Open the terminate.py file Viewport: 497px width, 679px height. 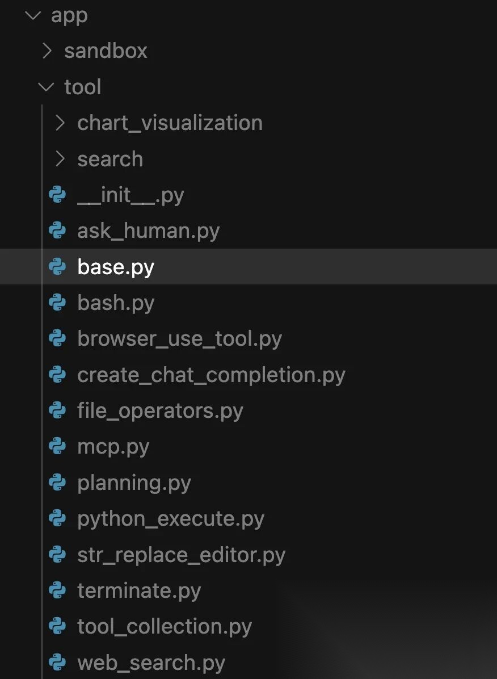click(x=139, y=590)
